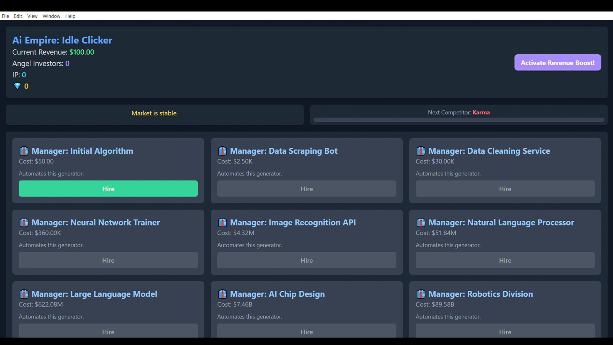The width and height of the screenshot is (613, 345).
Task: Open the Help menu
Action: [70, 16]
